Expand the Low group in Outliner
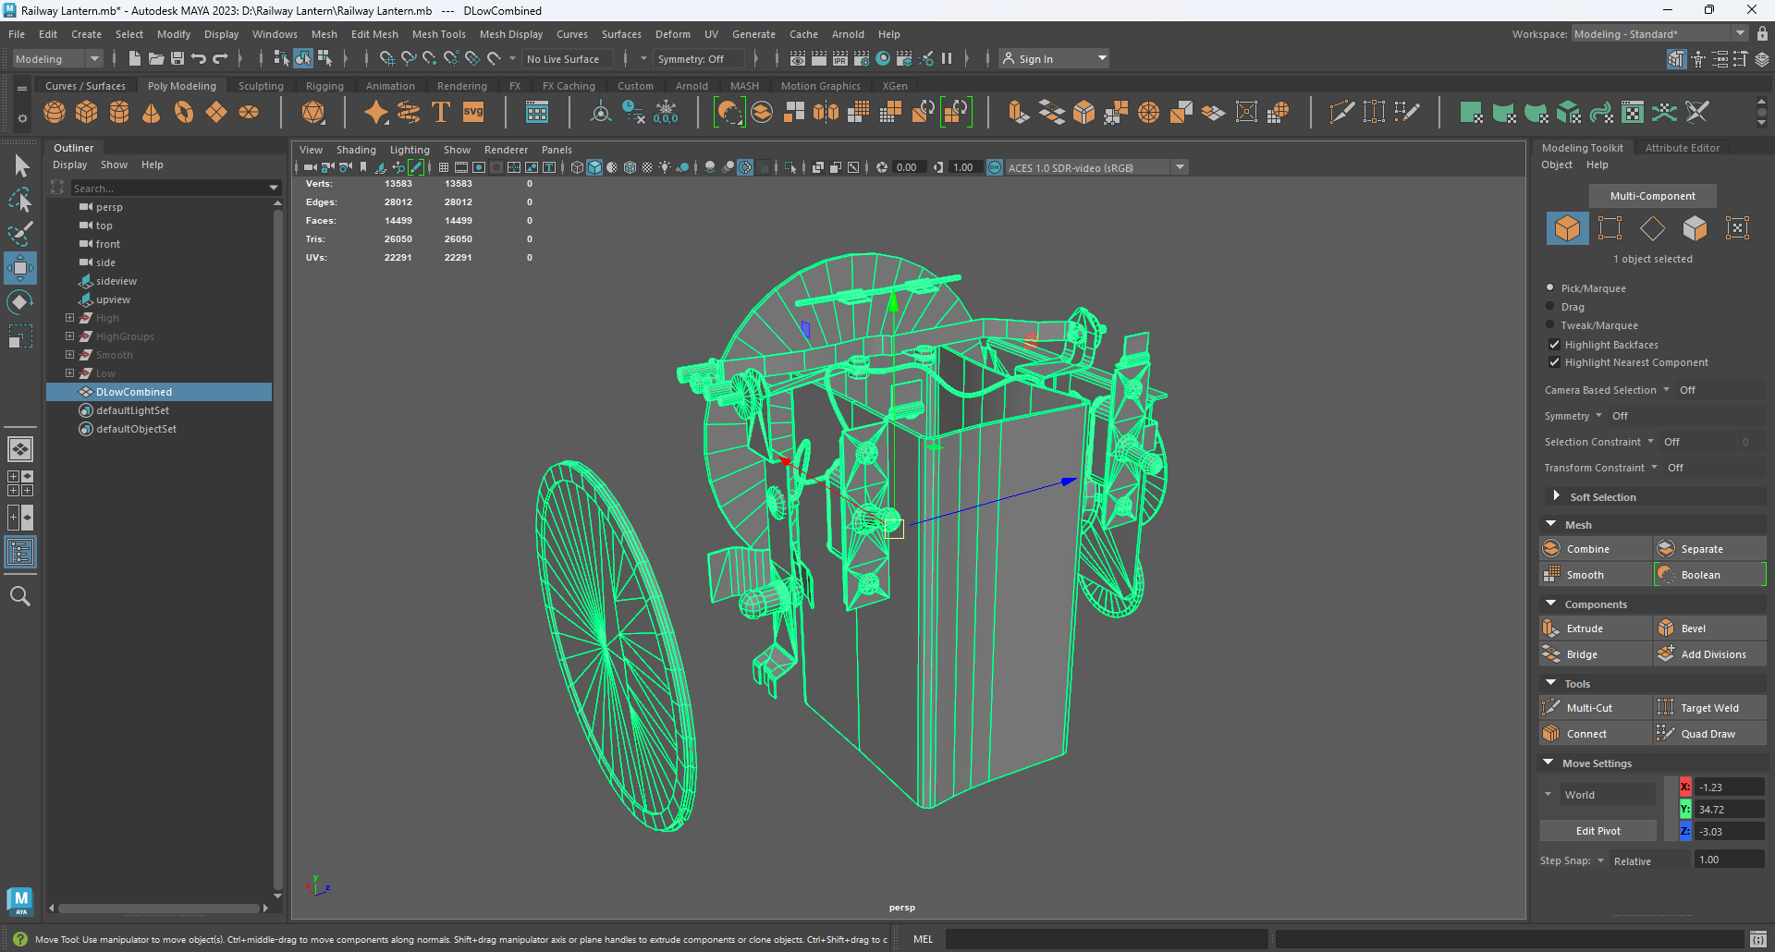1775x952 pixels. coord(69,373)
